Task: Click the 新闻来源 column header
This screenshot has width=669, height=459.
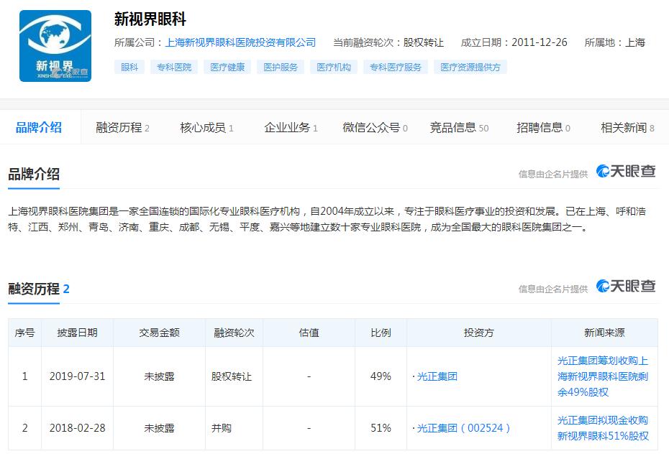Action: click(x=604, y=333)
